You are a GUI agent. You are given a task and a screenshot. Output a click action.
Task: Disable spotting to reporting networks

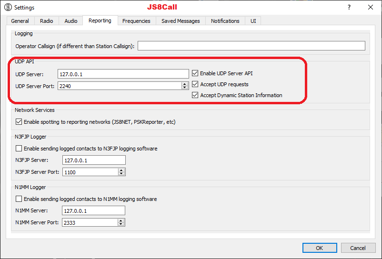[19, 122]
